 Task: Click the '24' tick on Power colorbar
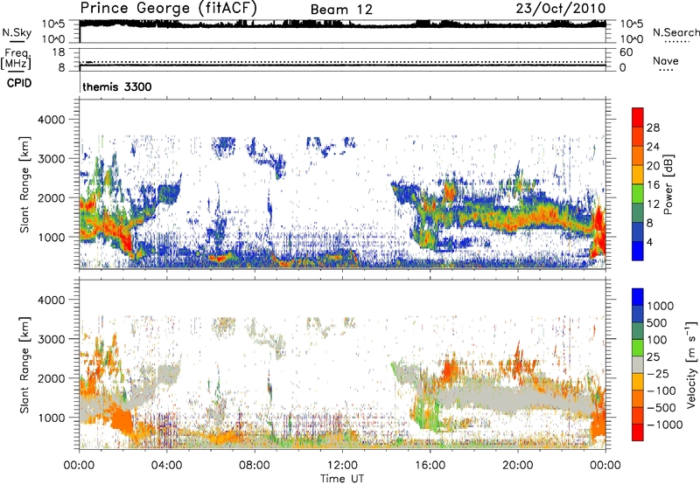(x=653, y=147)
